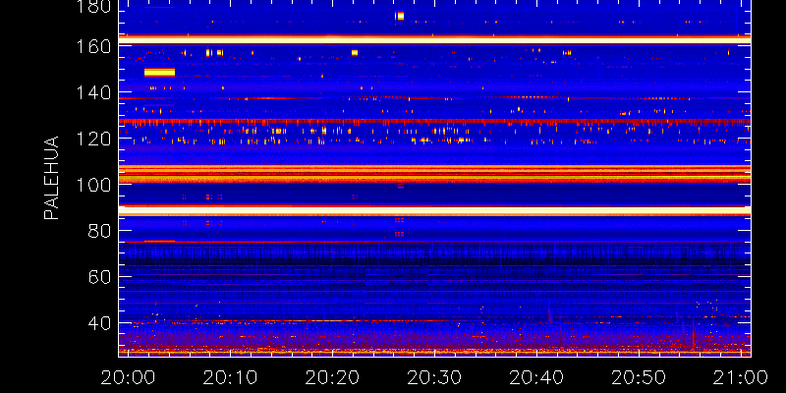Click the small bright spot near 158 MHz at 20:22
The height and width of the screenshot is (393, 786).
coord(355,53)
